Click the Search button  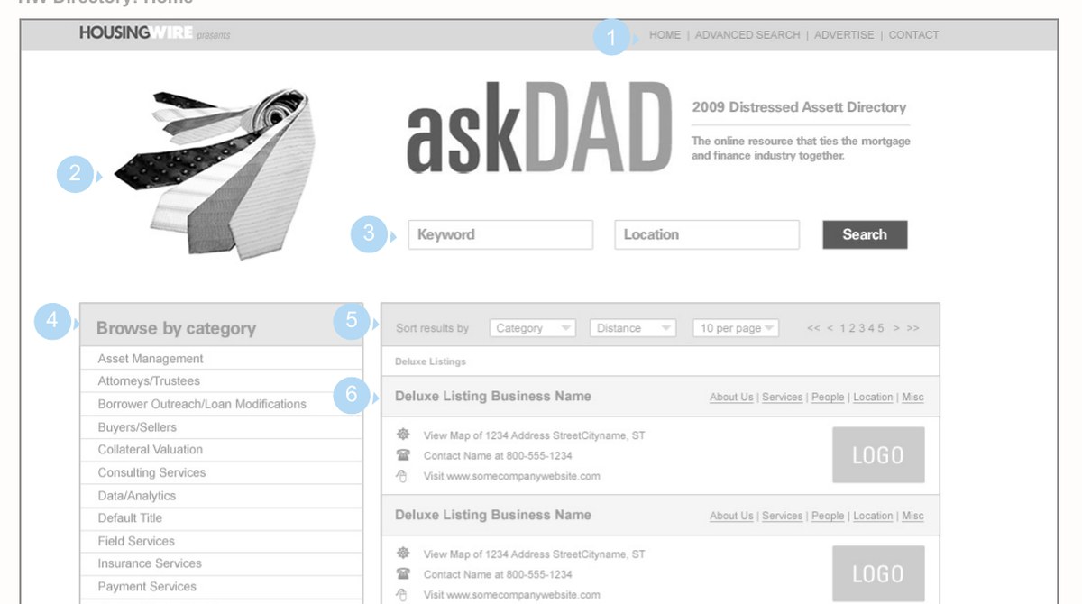click(865, 234)
